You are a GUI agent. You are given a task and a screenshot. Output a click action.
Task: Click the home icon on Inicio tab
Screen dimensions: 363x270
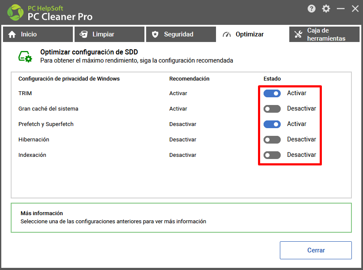(x=12, y=34)
